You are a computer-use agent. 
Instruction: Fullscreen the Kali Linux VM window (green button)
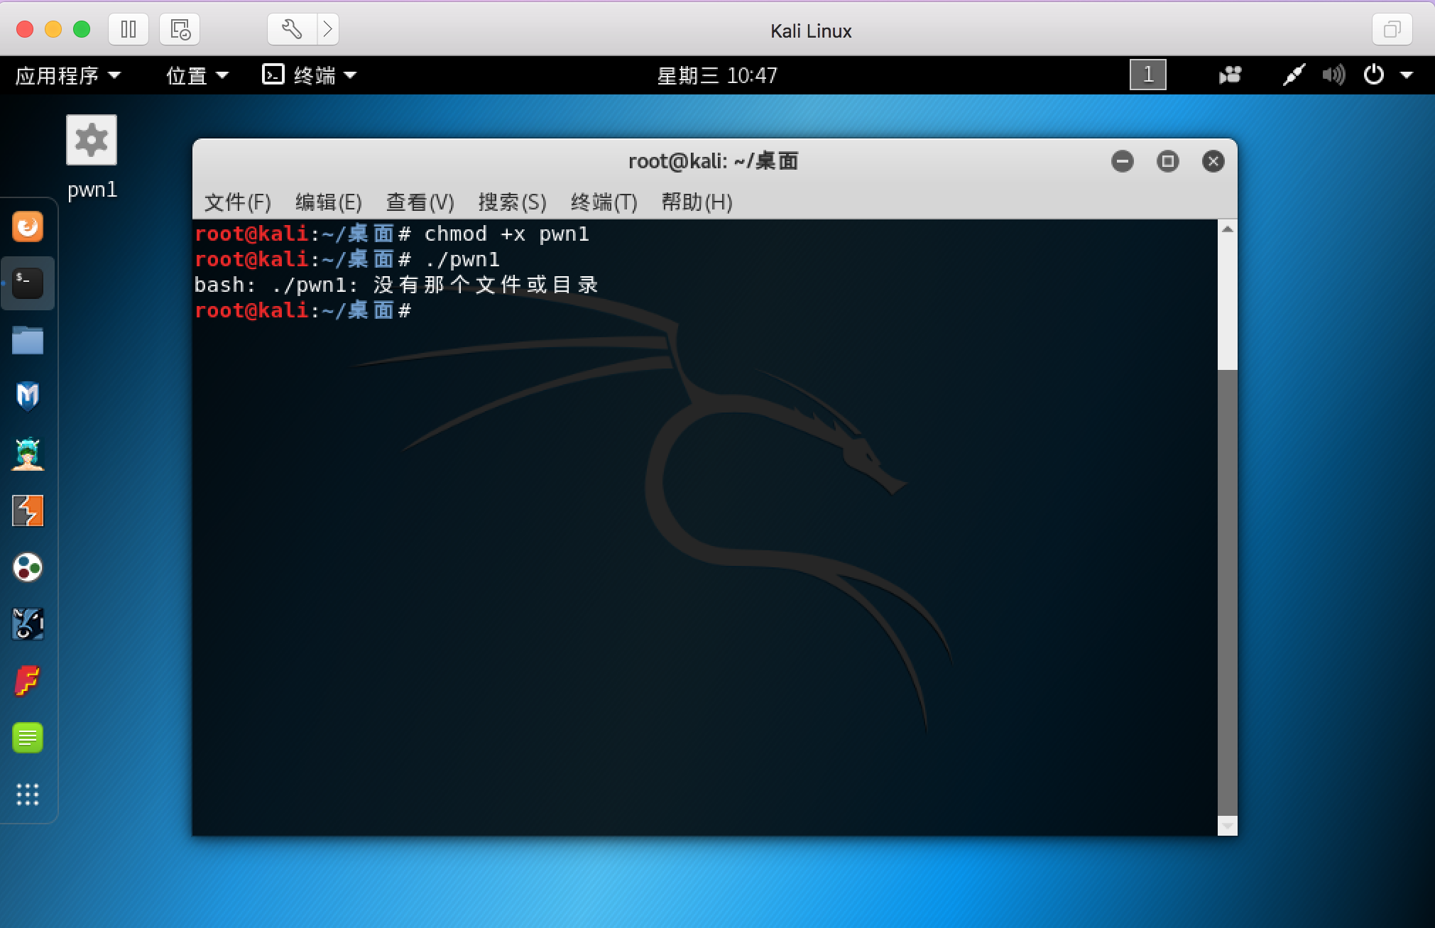point(82,29)
